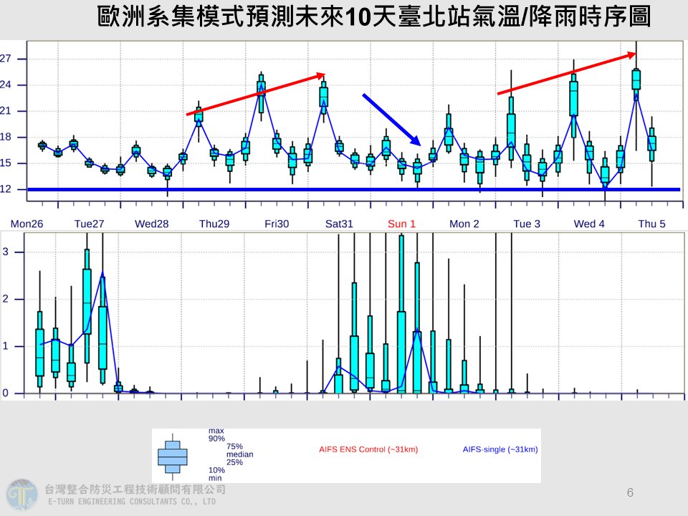Select the 'Wed 4' date label

tap(589, 224)
